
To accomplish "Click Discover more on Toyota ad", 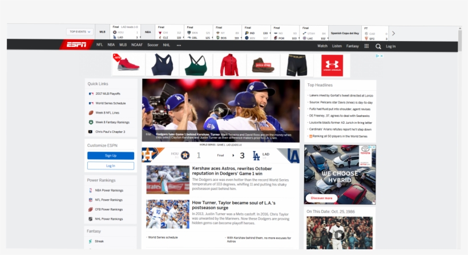I will point(321,198).
